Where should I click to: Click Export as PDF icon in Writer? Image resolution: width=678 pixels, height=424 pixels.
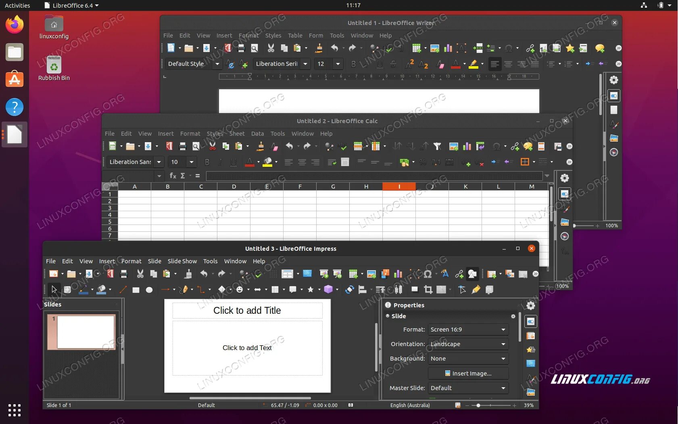tap(228, 48)
